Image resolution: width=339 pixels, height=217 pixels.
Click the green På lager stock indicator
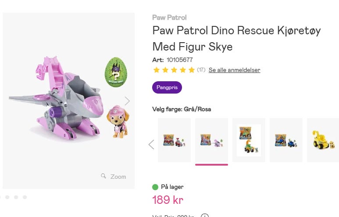pos(155,187)
